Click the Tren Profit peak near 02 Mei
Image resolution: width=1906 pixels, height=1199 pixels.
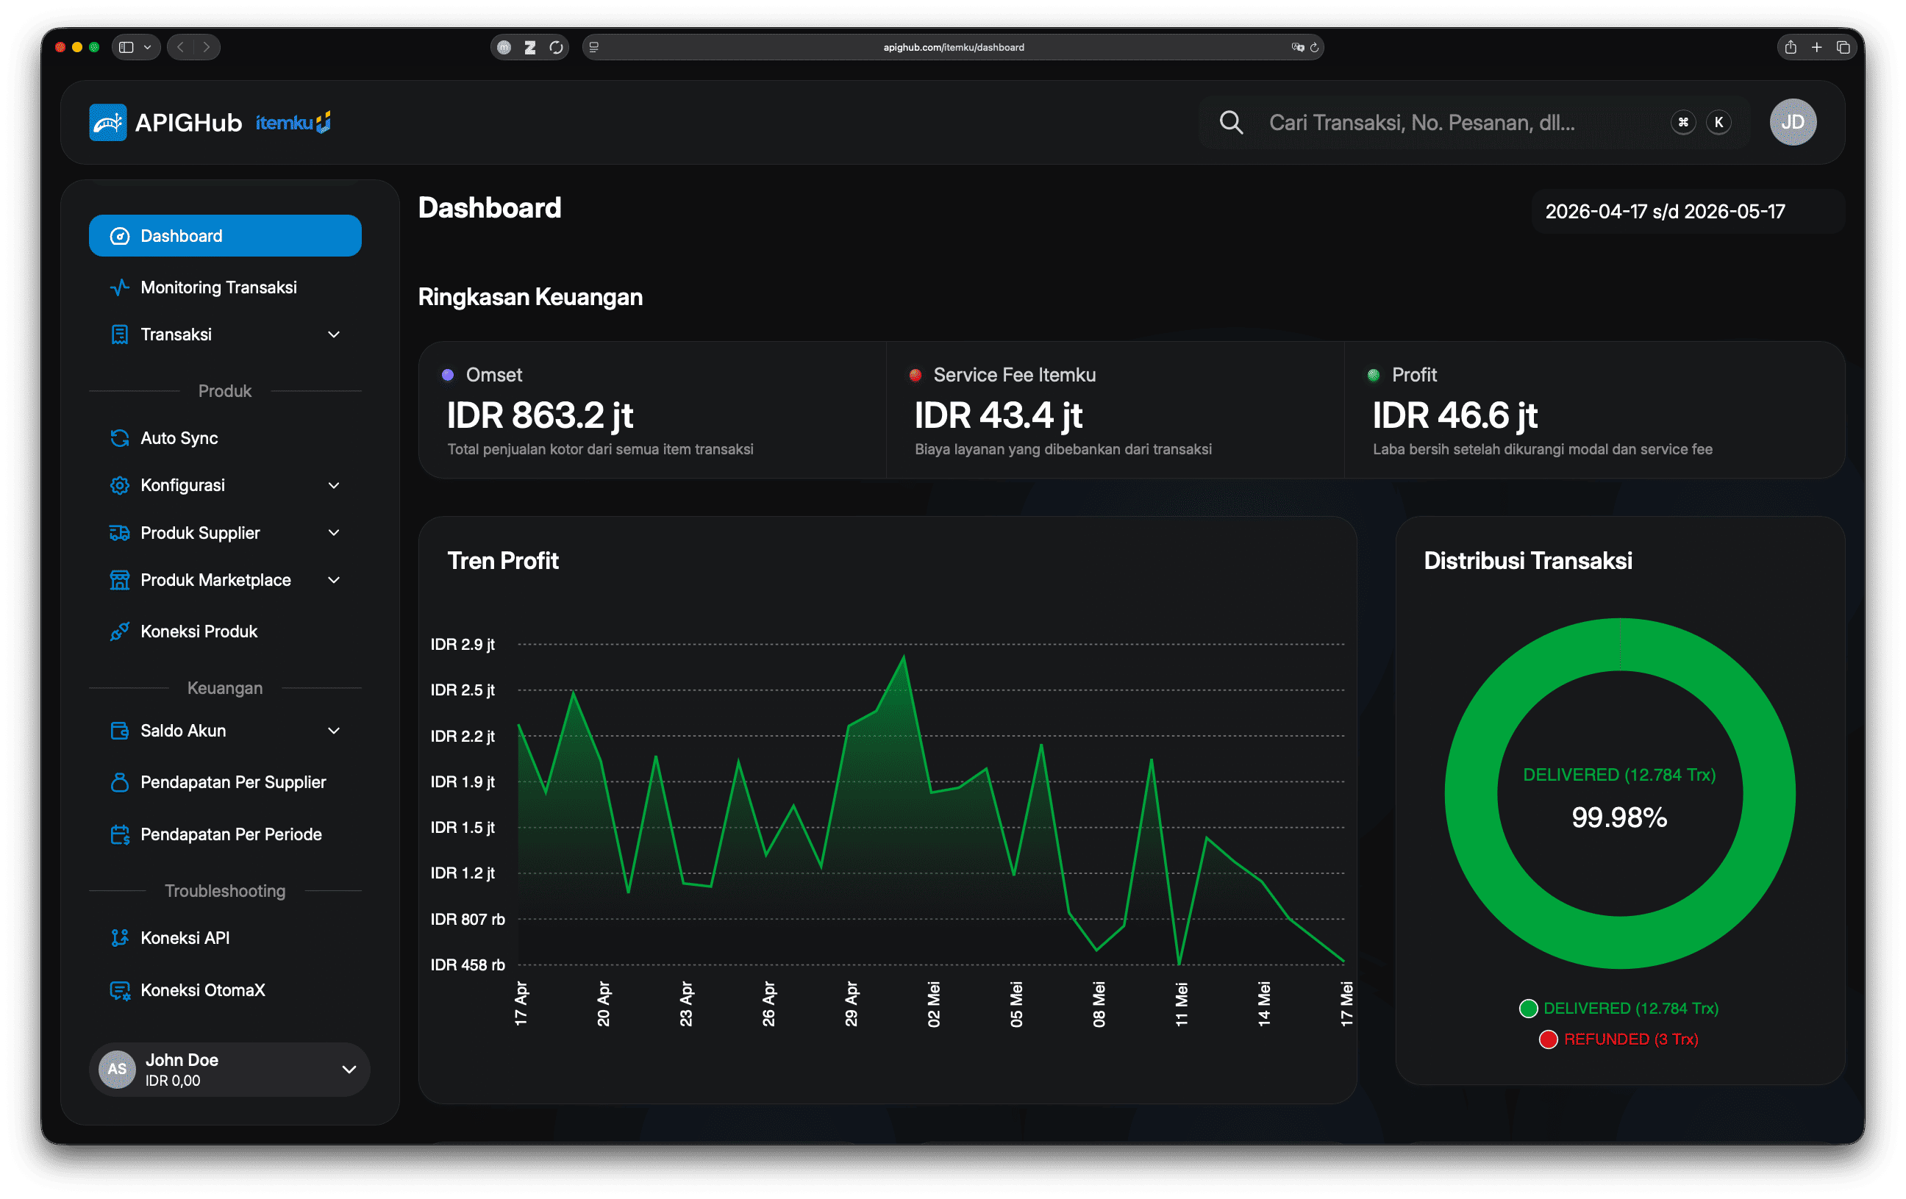(x=903, y=657)
